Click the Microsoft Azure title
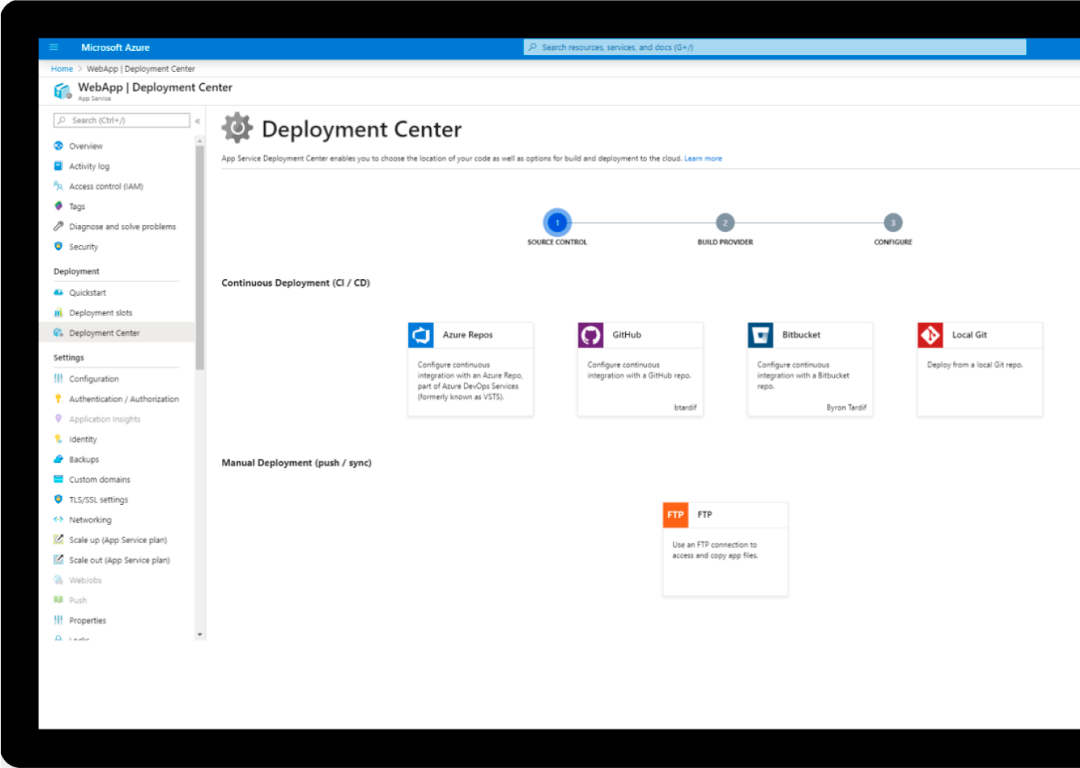The width and height of the screenshot is (1080, 768). pyautogui.click(x=115, y=47)
